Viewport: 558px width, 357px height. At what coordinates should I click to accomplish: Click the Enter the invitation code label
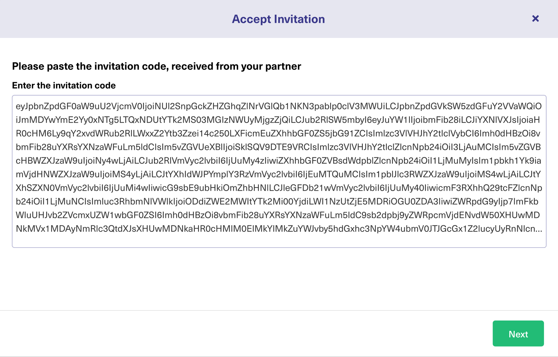coord(64,85)
